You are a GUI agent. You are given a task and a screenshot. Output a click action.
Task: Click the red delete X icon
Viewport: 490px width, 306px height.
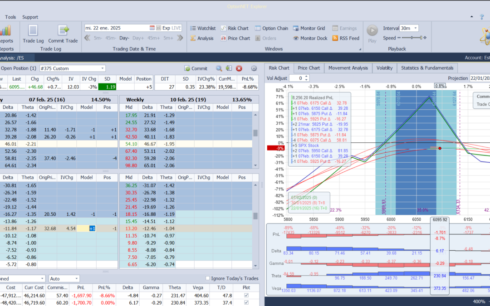click(239, 68)
